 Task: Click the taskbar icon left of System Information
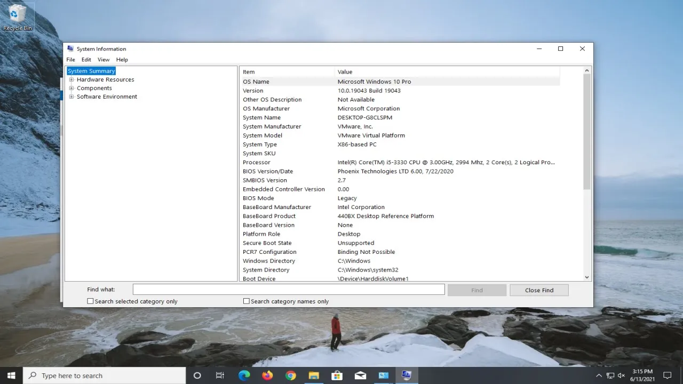point(383,375)
